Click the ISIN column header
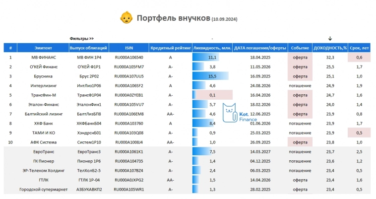Viewport: 376px width, 199px height. point(129,48)
